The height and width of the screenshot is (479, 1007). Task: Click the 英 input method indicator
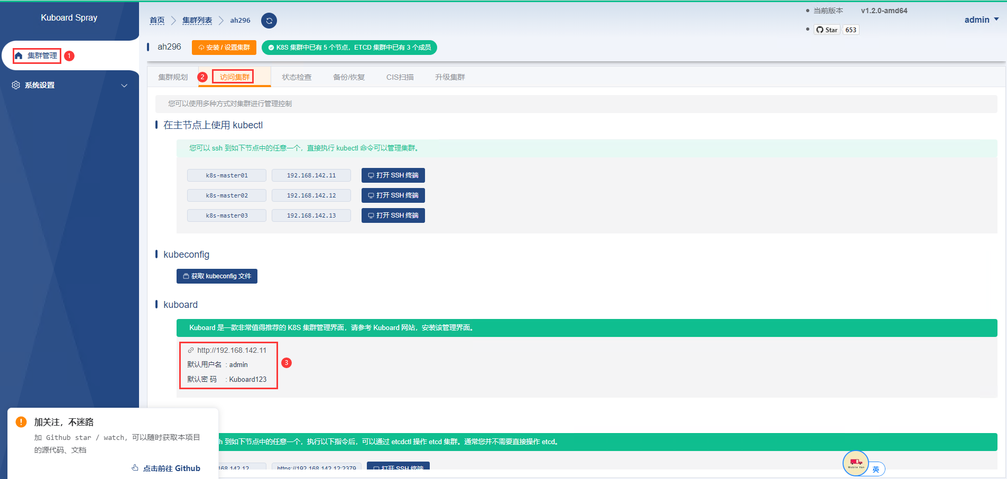pos(876,469)
